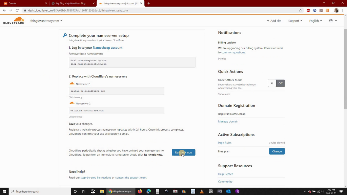Expand Show more under Quick Actions
Image resolution: width=347 pixels, height=195 pixels.
tap(224, 94)
